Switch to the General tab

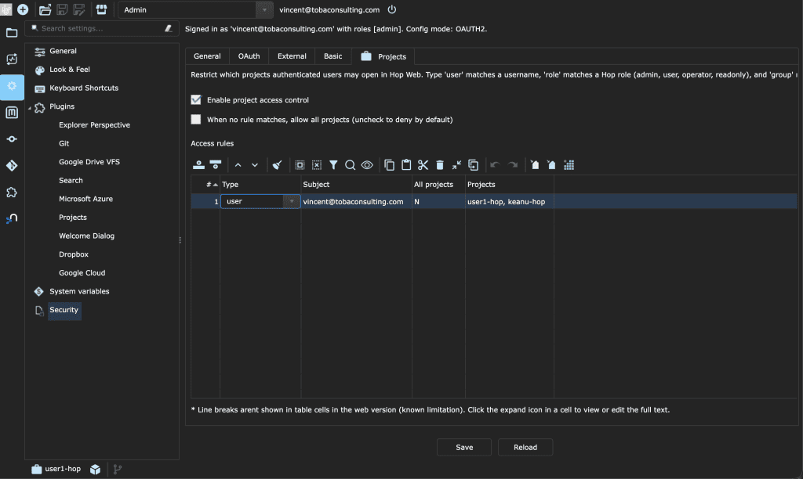(207, 56)
